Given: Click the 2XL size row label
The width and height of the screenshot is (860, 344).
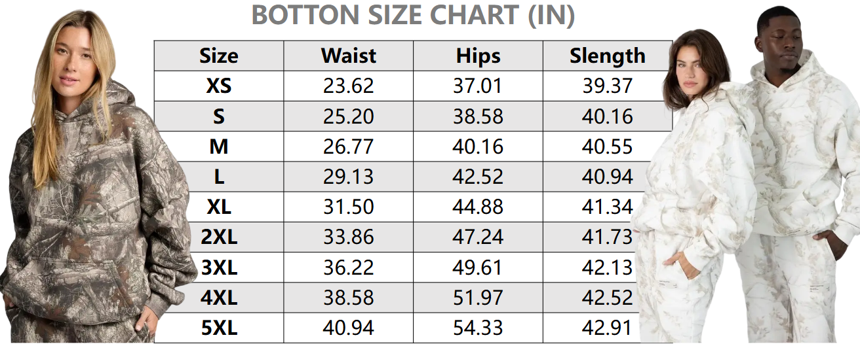Looking at the screenshot, I should [218, 237].
